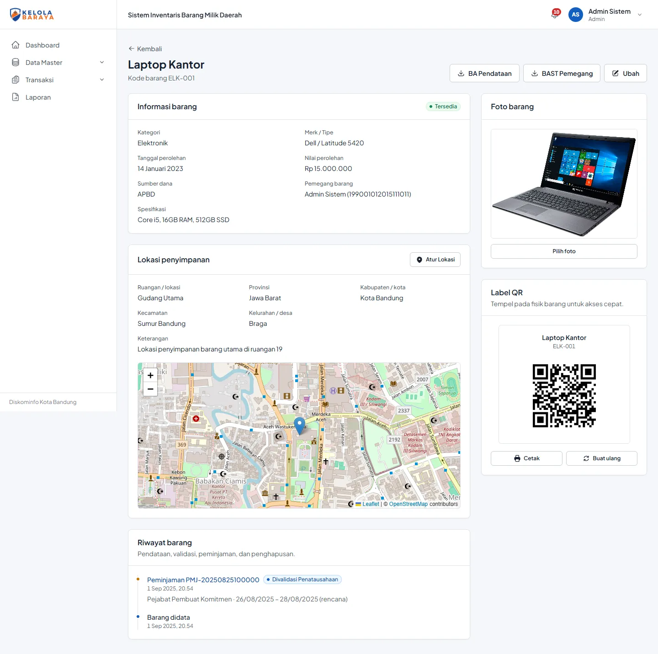Click the 2337 label on the map

point(404,410)
